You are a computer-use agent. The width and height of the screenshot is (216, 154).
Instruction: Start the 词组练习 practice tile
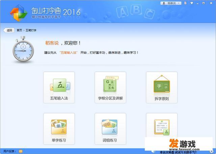(x=110, y=129)
